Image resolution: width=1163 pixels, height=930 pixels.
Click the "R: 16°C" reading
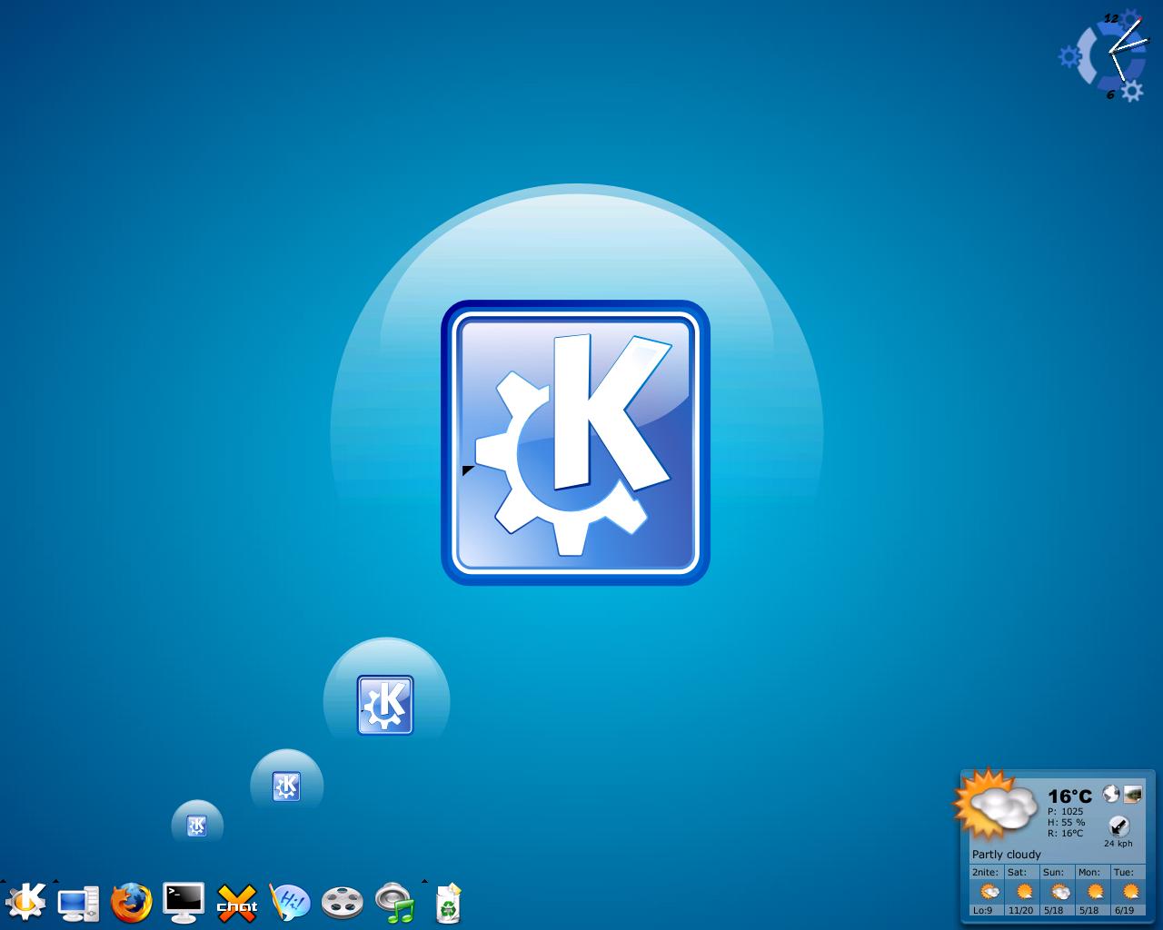(1065, 833)
